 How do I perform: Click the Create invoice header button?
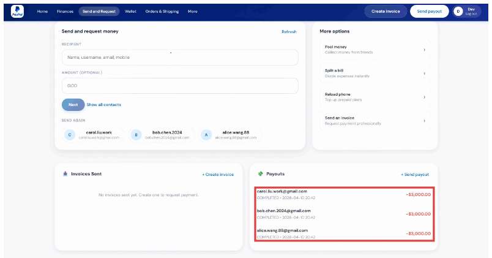[386, 11]
